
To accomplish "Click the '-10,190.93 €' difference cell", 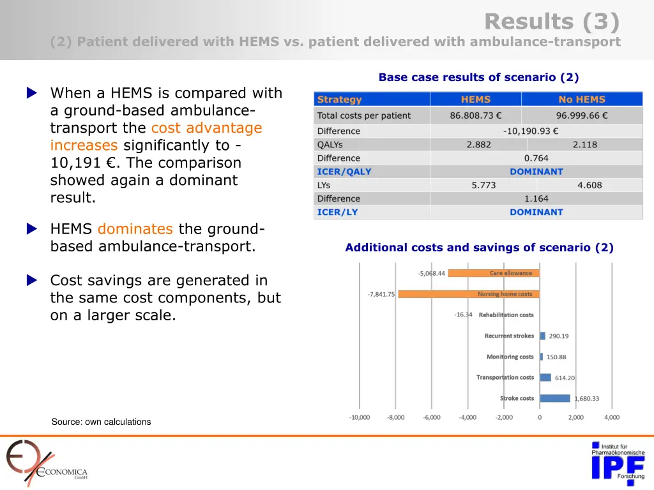I will click(x=531, y=131).
